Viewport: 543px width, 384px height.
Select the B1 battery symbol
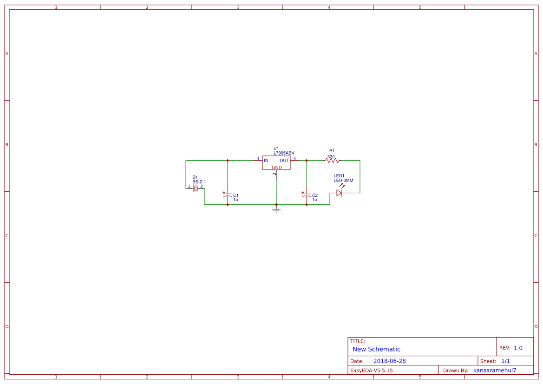[x=195, y=188]
